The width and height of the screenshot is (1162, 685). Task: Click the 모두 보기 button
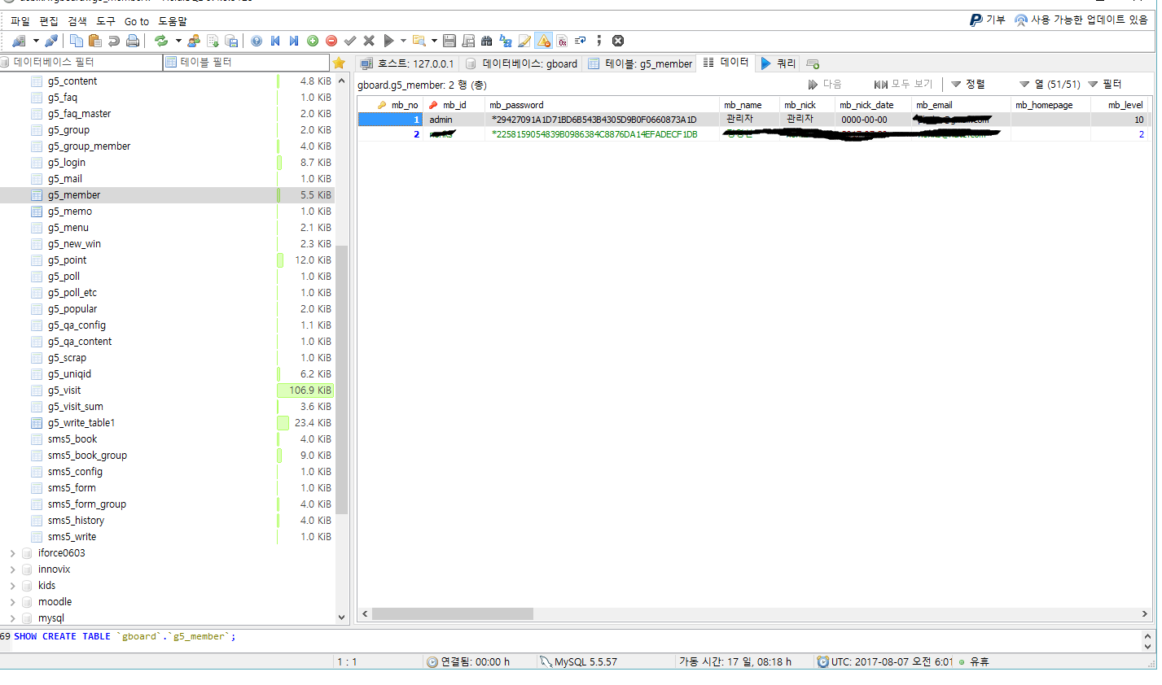(903, 85)
